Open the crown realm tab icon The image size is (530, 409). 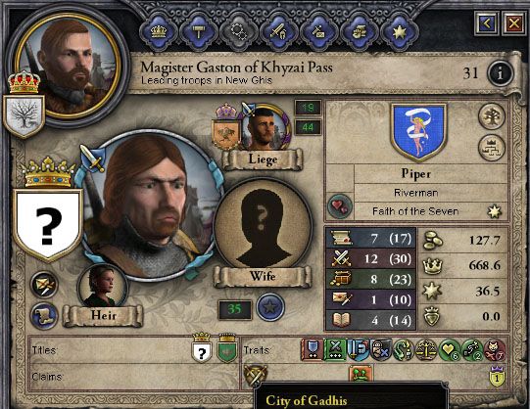(159, 31)
